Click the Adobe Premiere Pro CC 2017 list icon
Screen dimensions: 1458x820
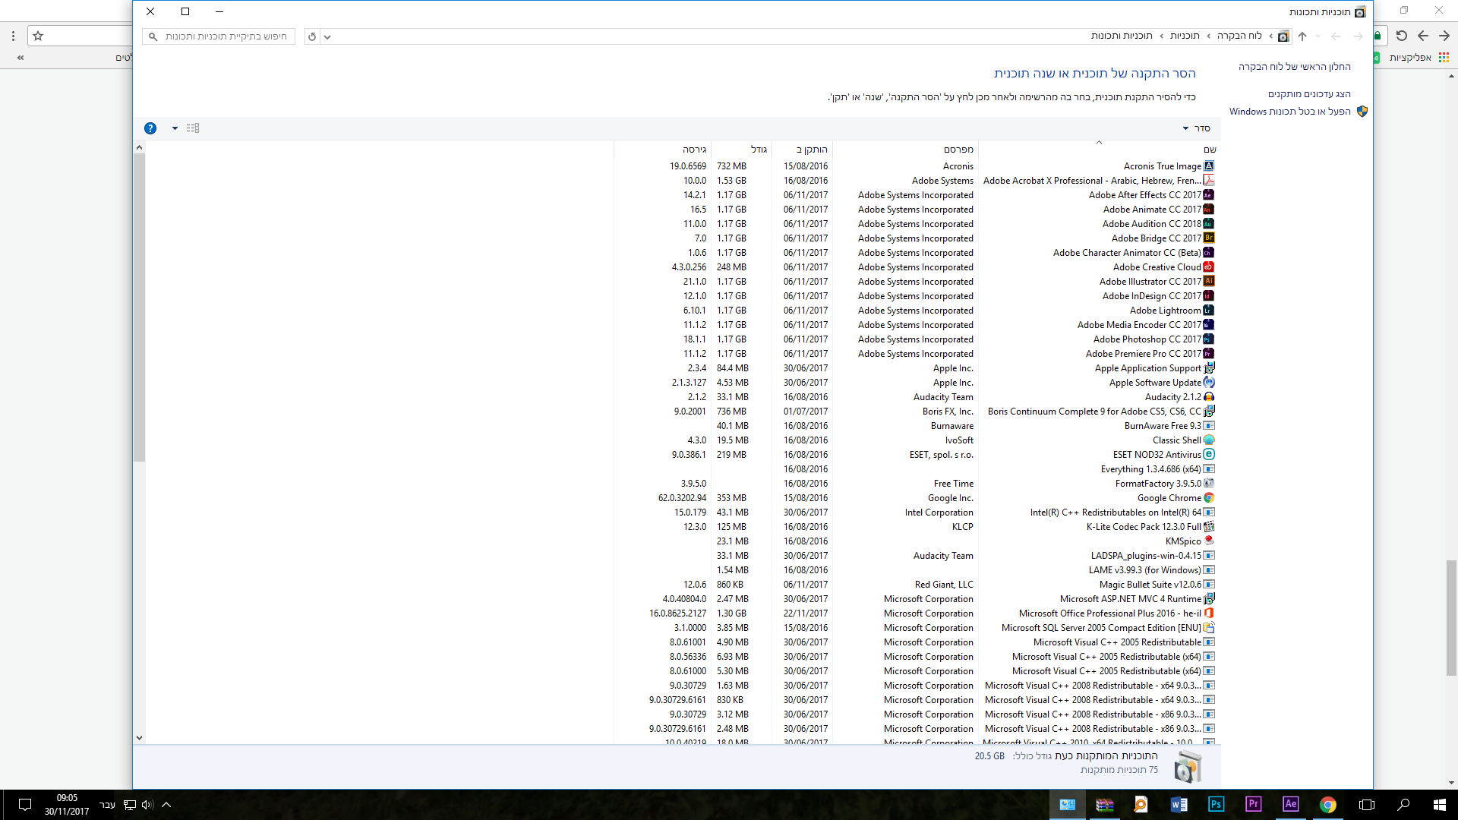1209,354
